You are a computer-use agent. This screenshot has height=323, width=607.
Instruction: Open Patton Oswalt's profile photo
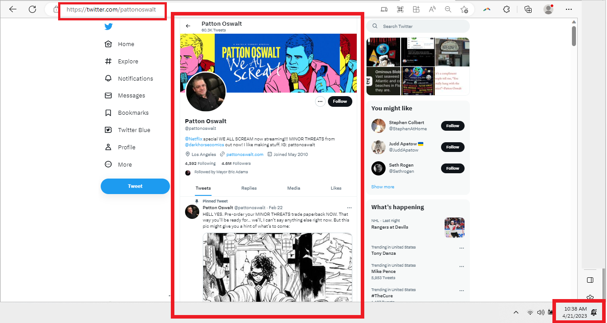206,93
